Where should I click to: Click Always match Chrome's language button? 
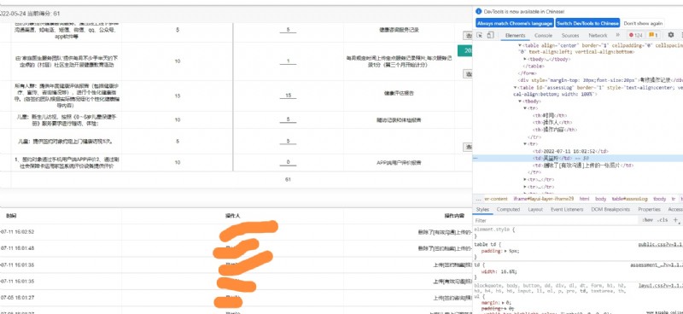point(515,24)
